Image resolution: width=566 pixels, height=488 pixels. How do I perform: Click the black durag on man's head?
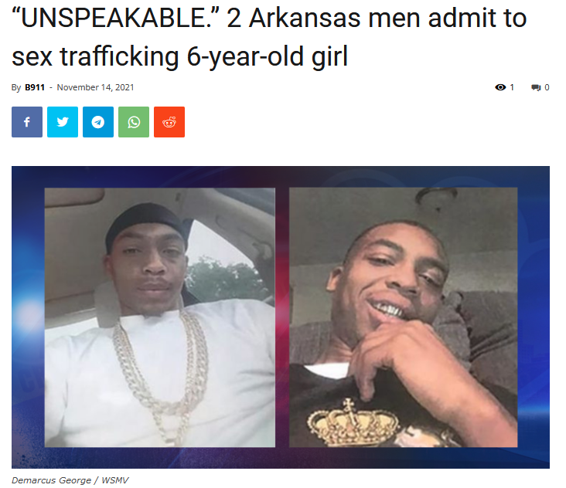145,223
